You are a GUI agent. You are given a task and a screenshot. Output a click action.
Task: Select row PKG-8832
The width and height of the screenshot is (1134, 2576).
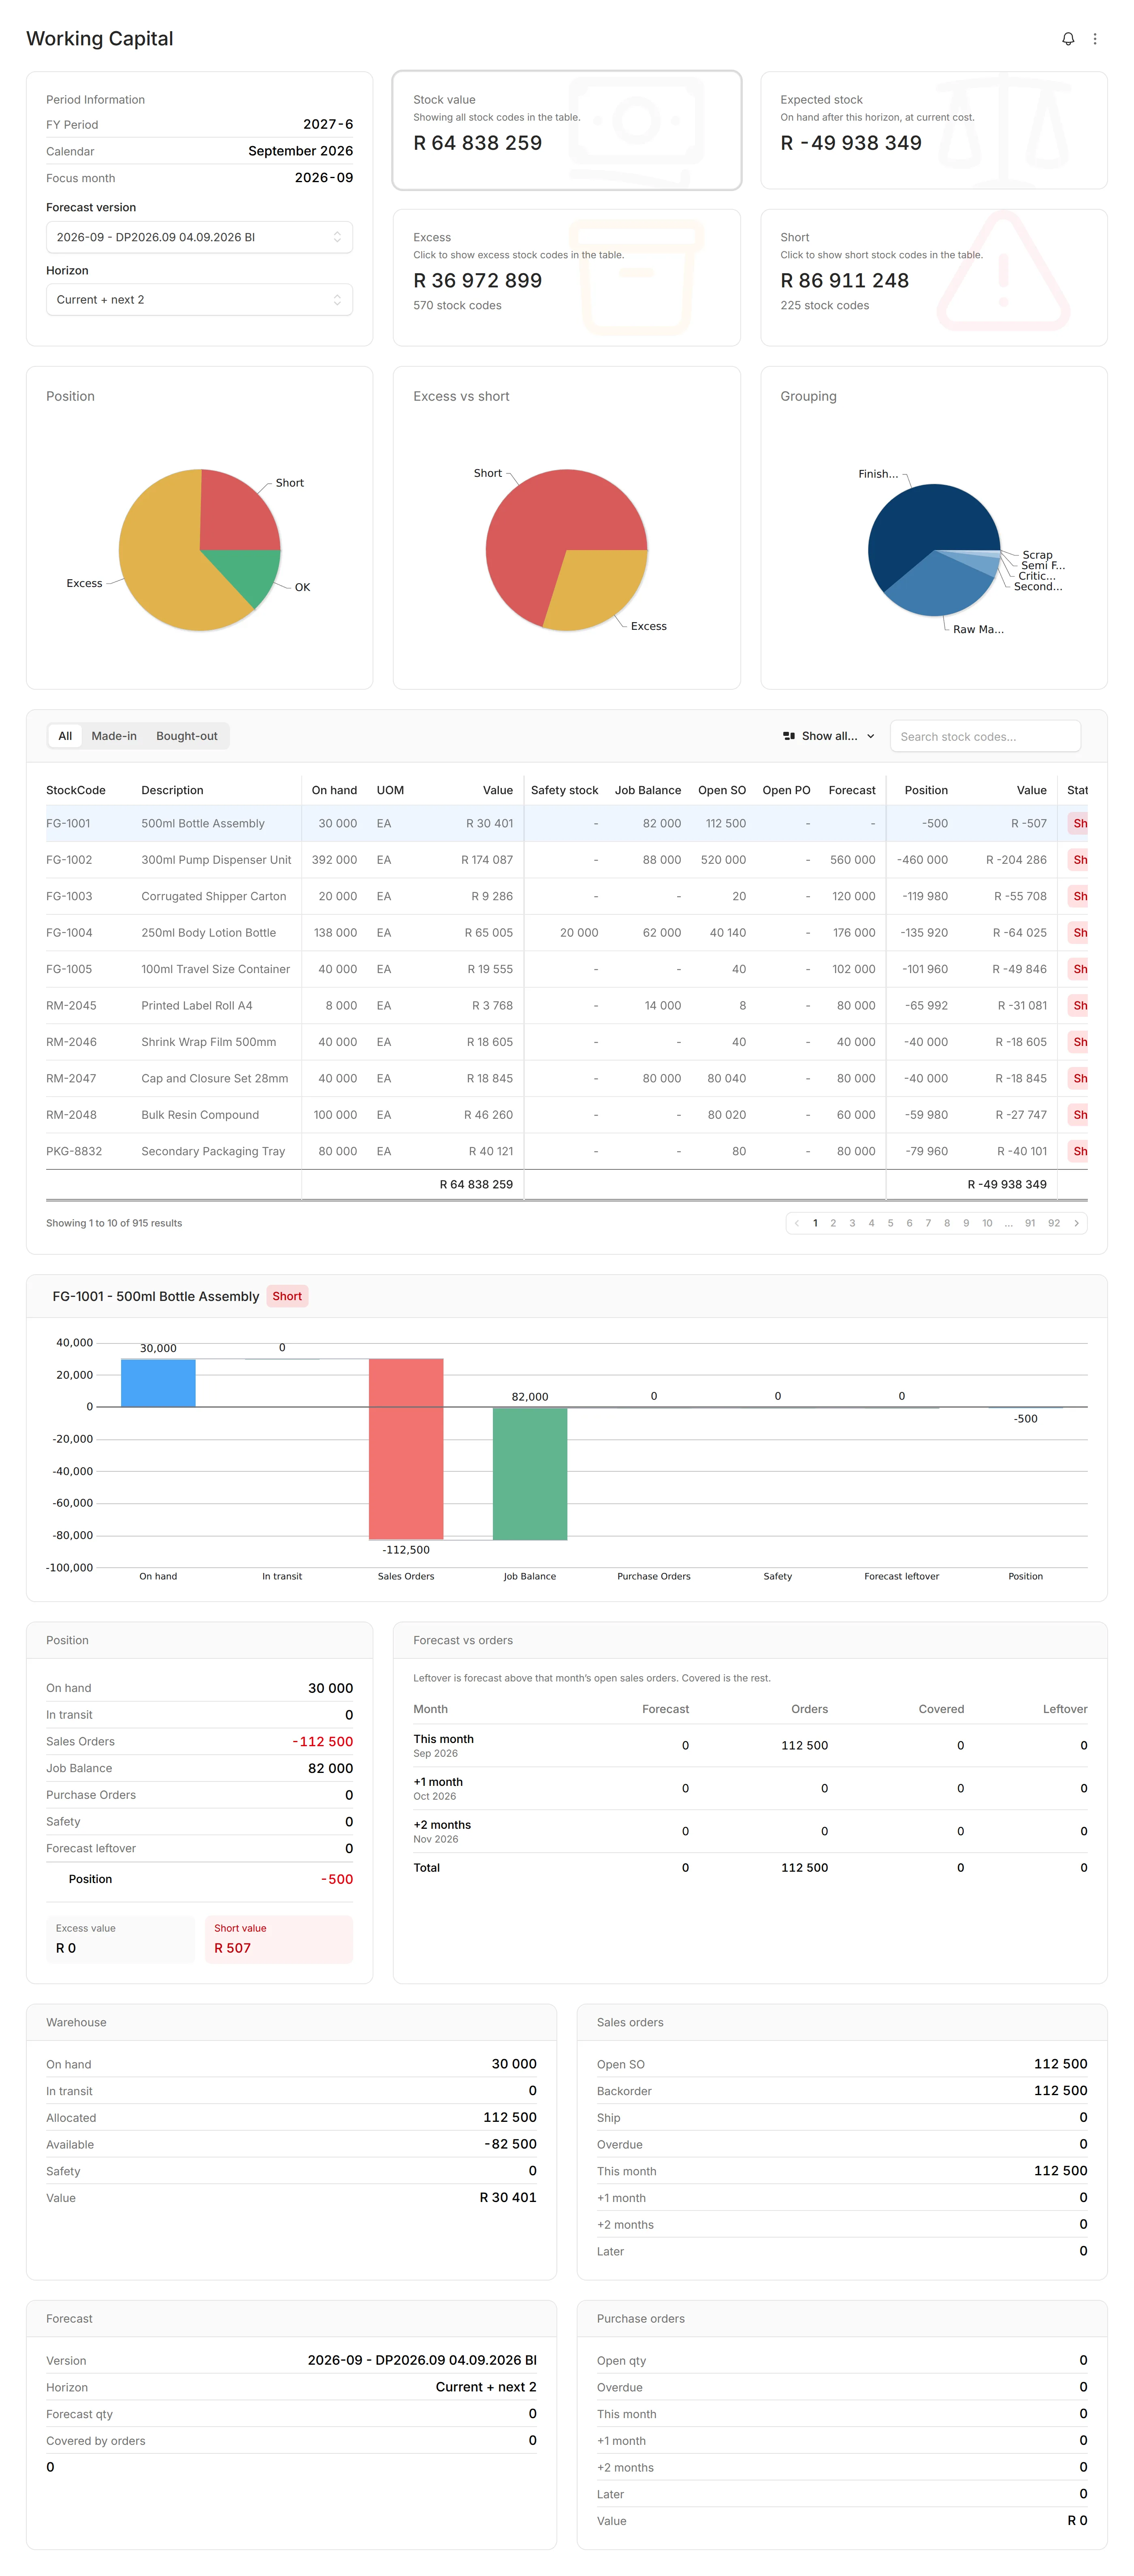tap(567, 1152)
